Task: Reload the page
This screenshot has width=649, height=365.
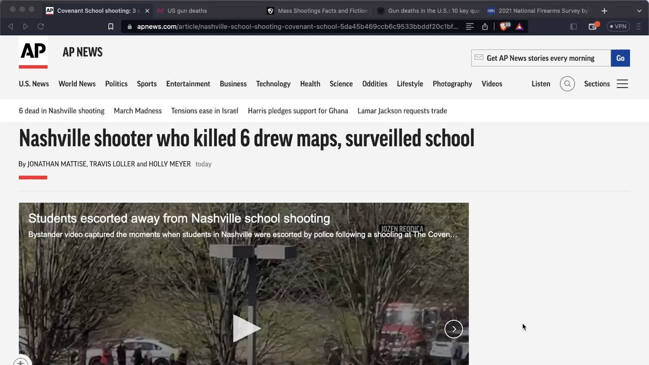Action: pos(41,26)
